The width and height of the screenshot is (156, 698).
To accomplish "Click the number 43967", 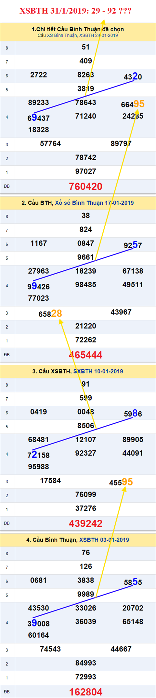I will [x=121, y=312].
